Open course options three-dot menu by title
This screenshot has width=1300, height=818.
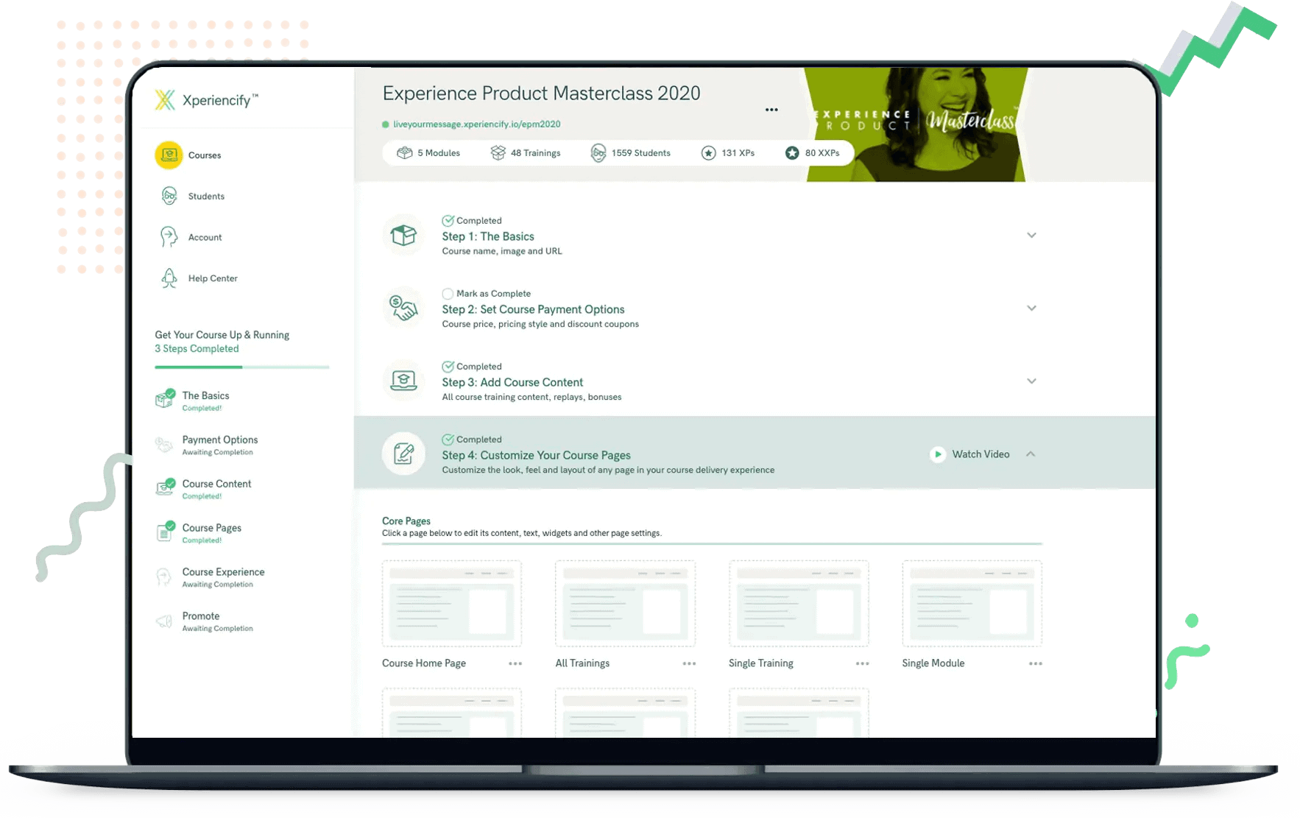tap(771, 110)
